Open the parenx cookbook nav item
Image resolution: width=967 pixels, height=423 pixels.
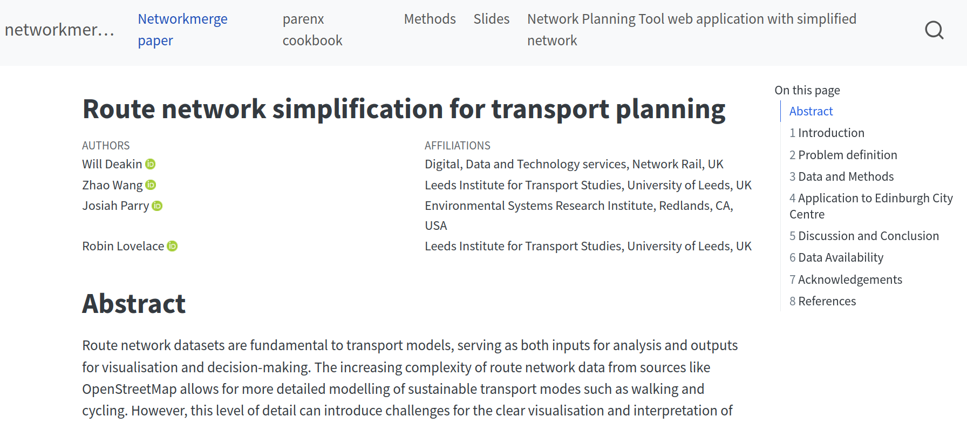pyautogui.click(x=312, y=30)
